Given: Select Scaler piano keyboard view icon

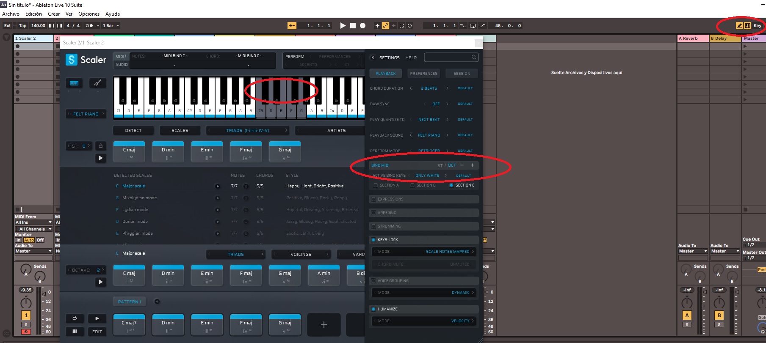Looking at the screenshot, I should [74, 83].
